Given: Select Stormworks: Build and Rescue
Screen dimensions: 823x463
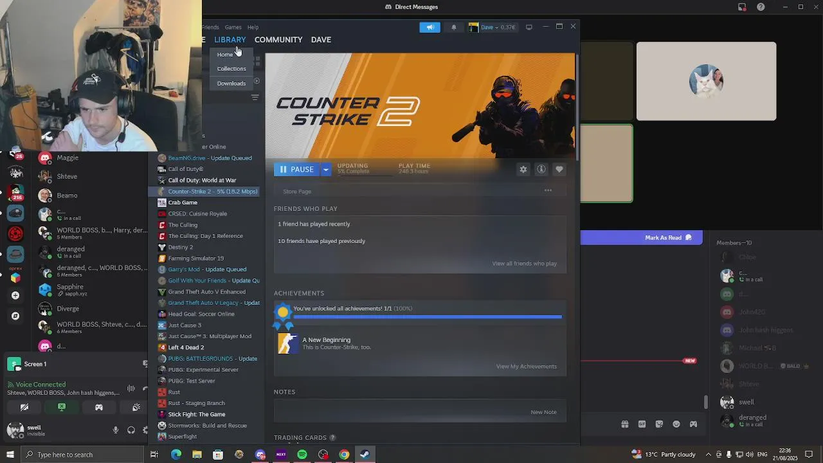Looking at the screenshot, I should [x=207, y=426].
